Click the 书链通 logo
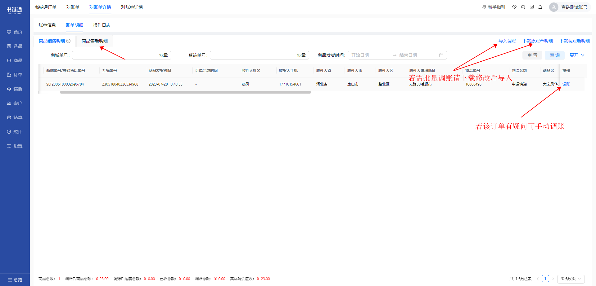This screenshot has height=286, width=596. point(15,11)
